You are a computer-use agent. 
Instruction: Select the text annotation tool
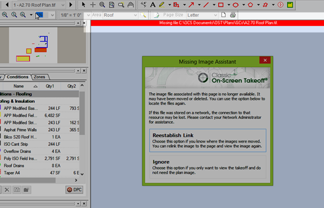tap(153, 4)
